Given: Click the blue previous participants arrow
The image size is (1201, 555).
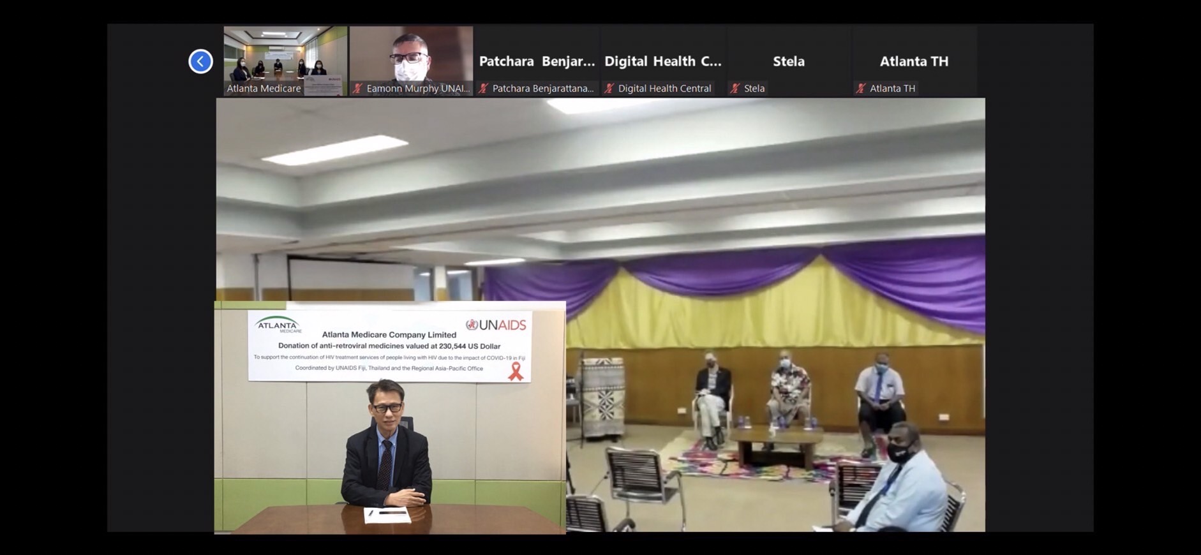Looking at the screenshot, I should pos(200,61).
